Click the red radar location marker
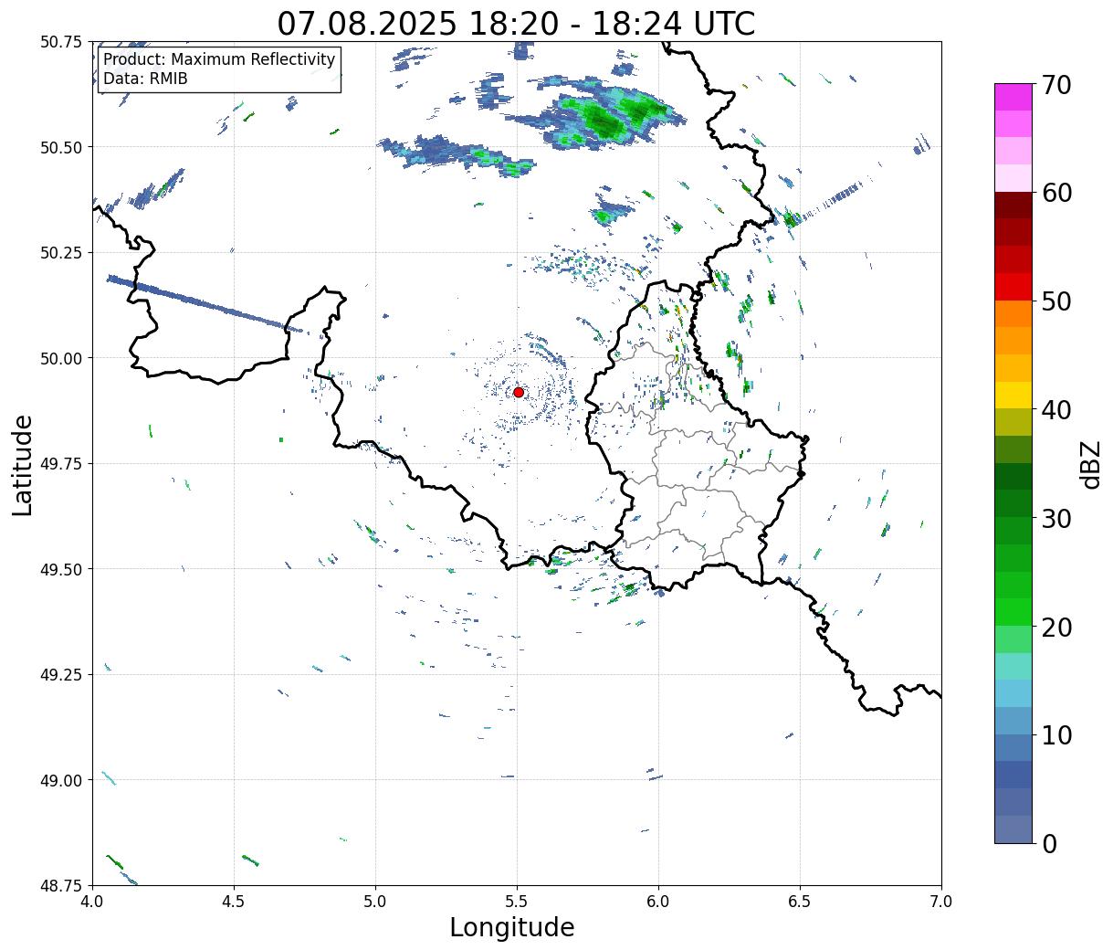 pos(518,392)
